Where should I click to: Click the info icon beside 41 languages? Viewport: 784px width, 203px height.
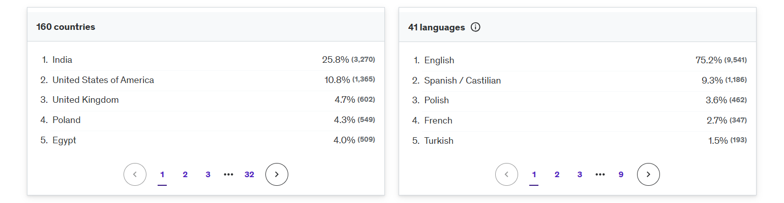[475, 27]
